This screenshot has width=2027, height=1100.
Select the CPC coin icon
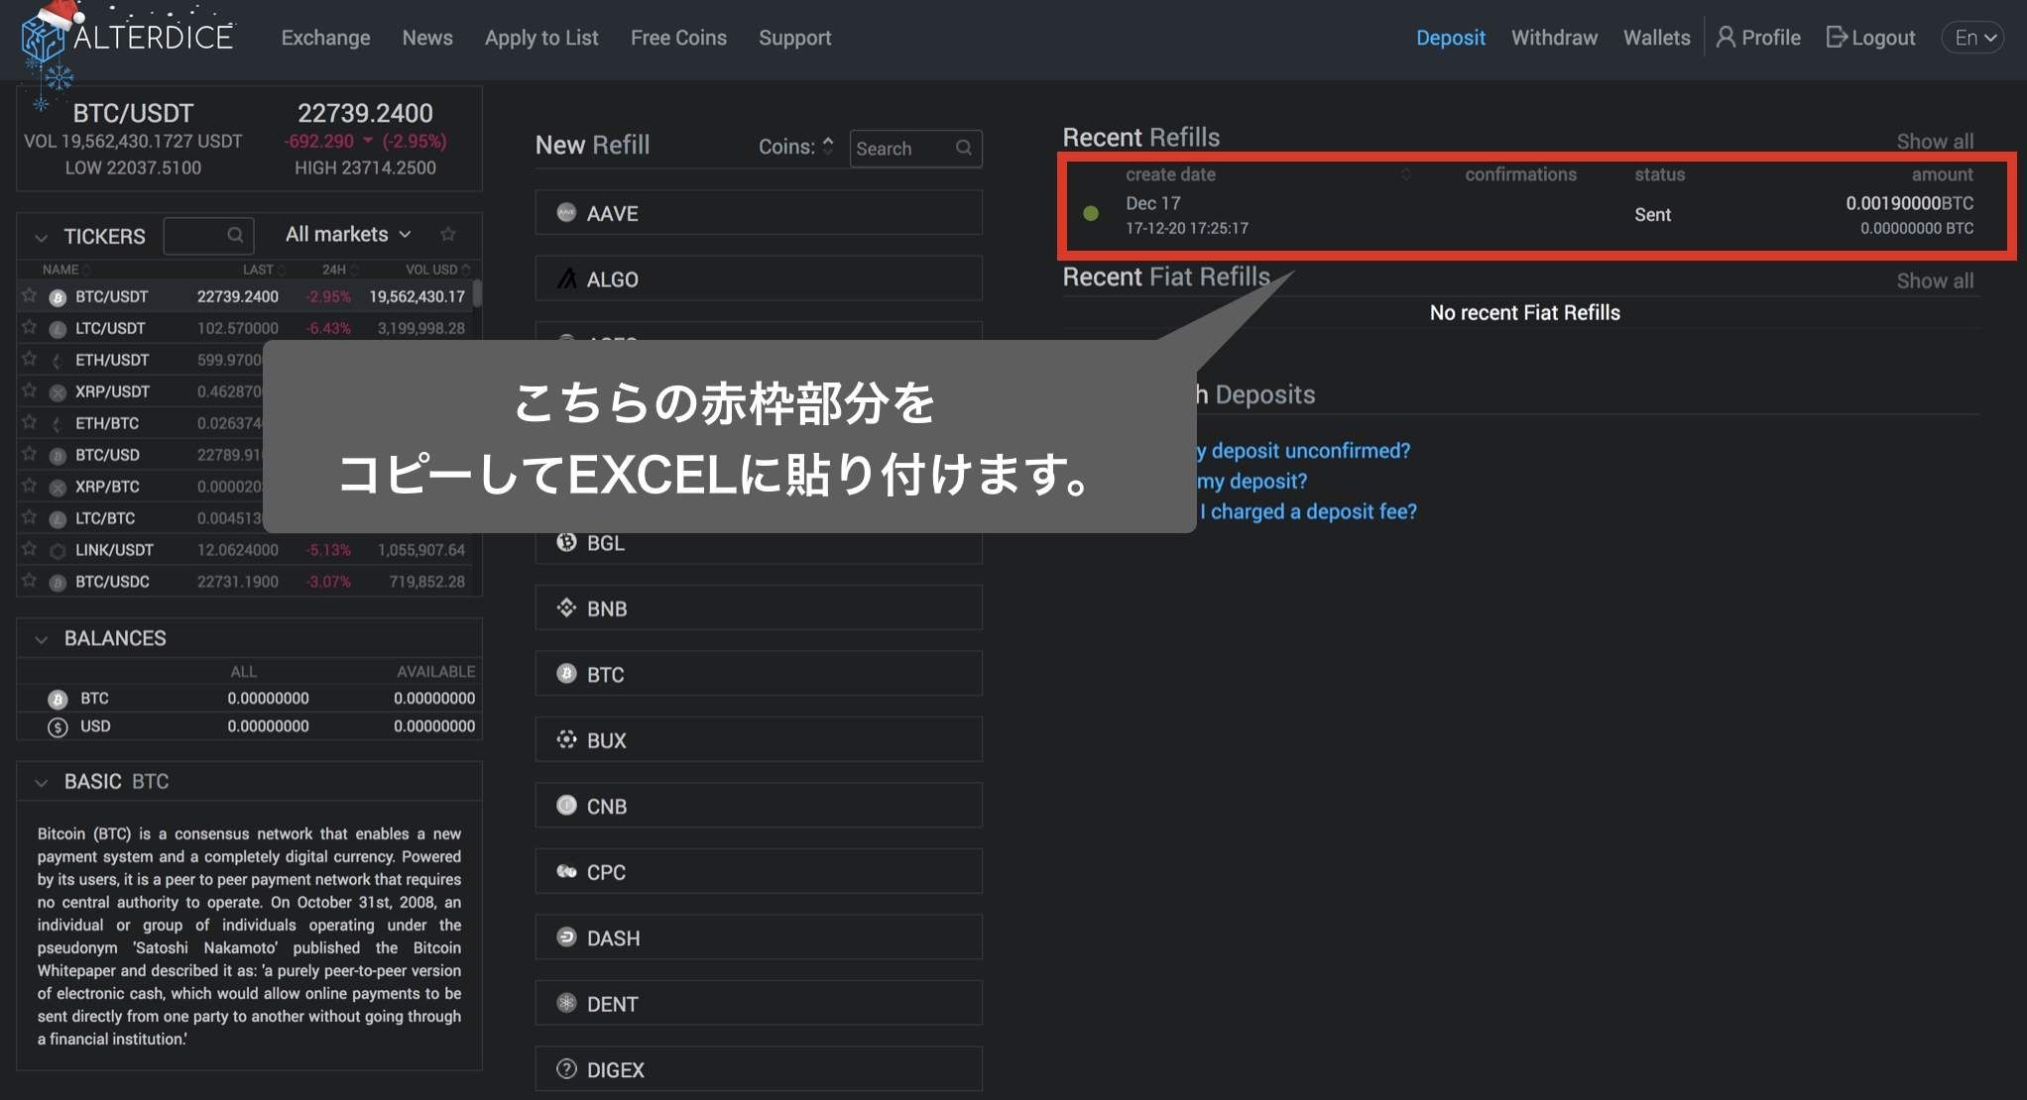pyautogui.click(x=566, y=871)
